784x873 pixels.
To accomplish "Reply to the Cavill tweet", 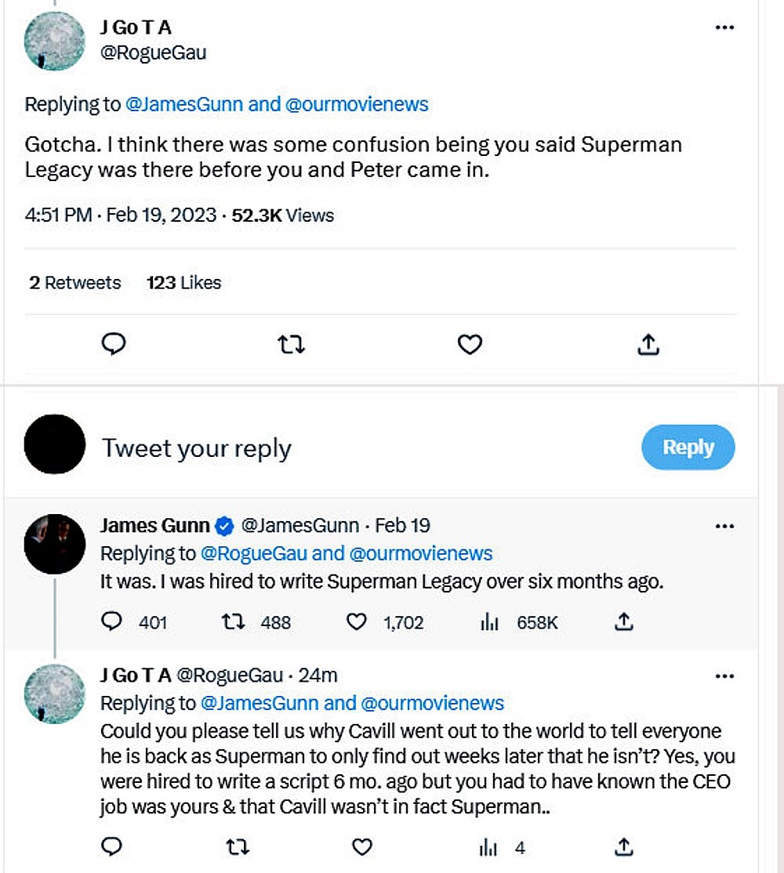I will tap(111, 847).
